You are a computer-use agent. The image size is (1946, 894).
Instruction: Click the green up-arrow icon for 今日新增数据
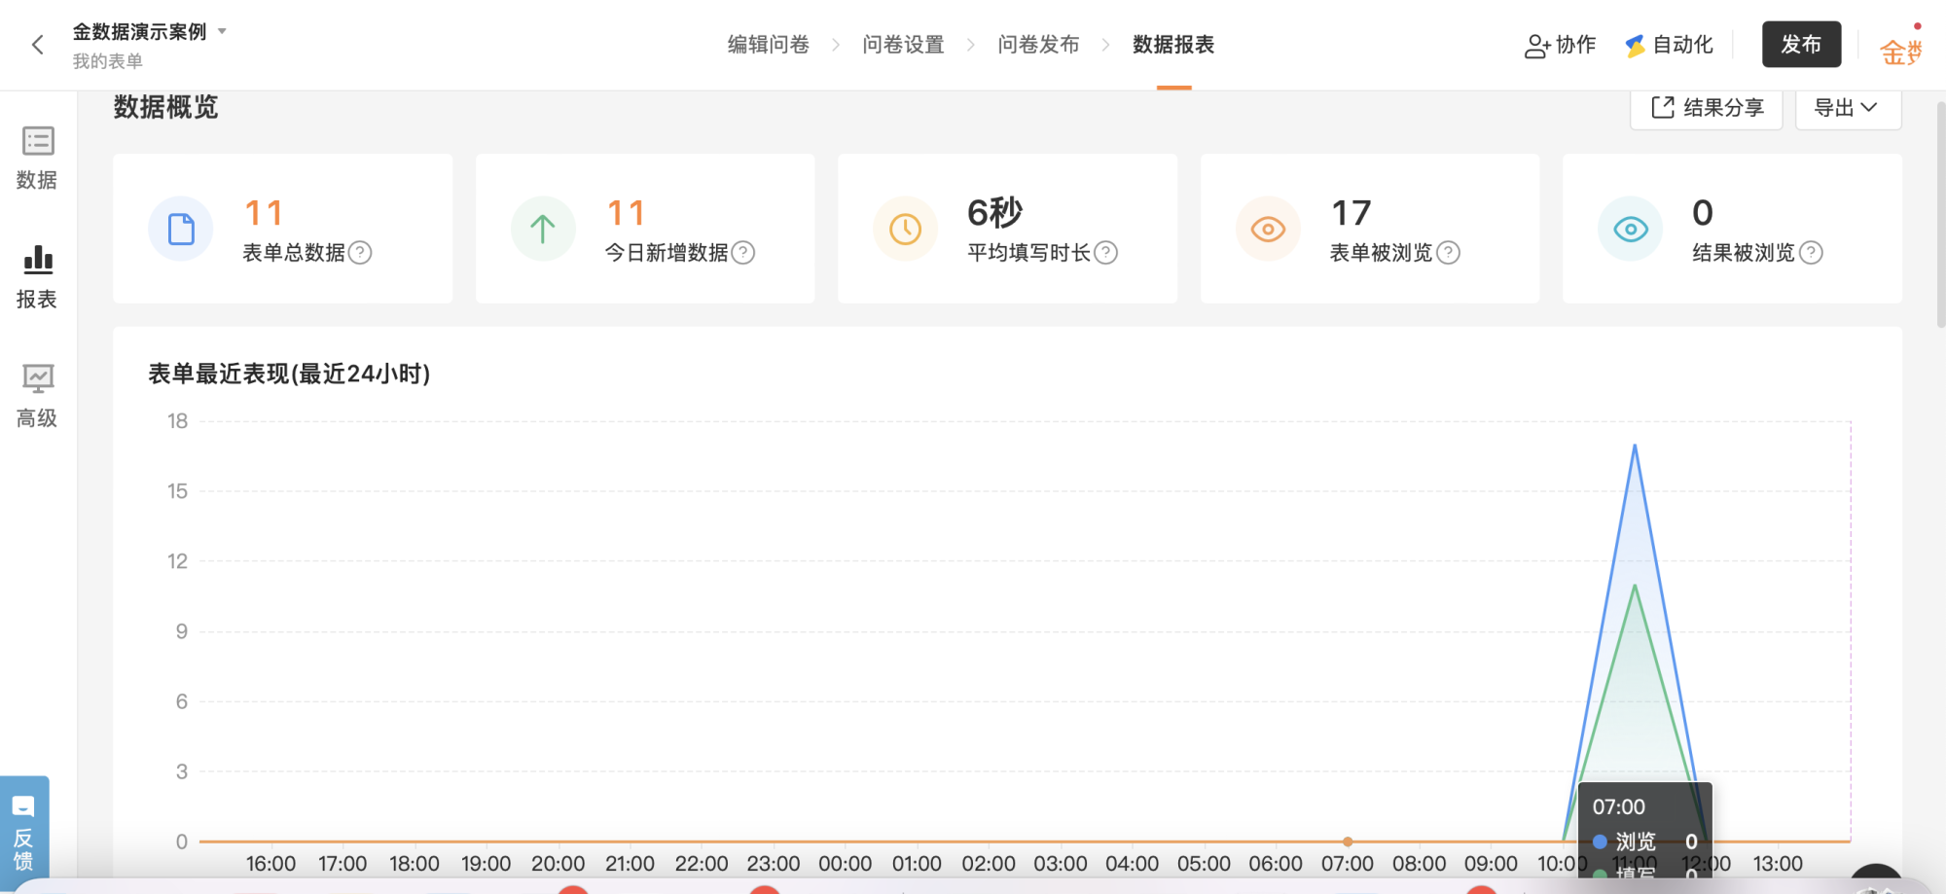543,229
